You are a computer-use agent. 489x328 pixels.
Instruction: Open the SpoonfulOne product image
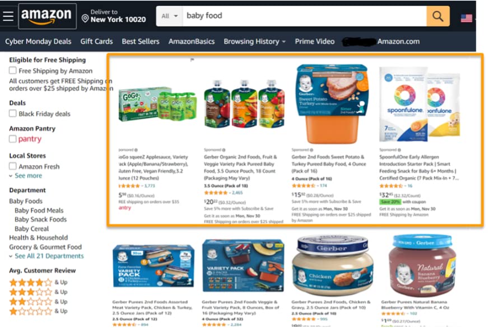tap(419, 104)
